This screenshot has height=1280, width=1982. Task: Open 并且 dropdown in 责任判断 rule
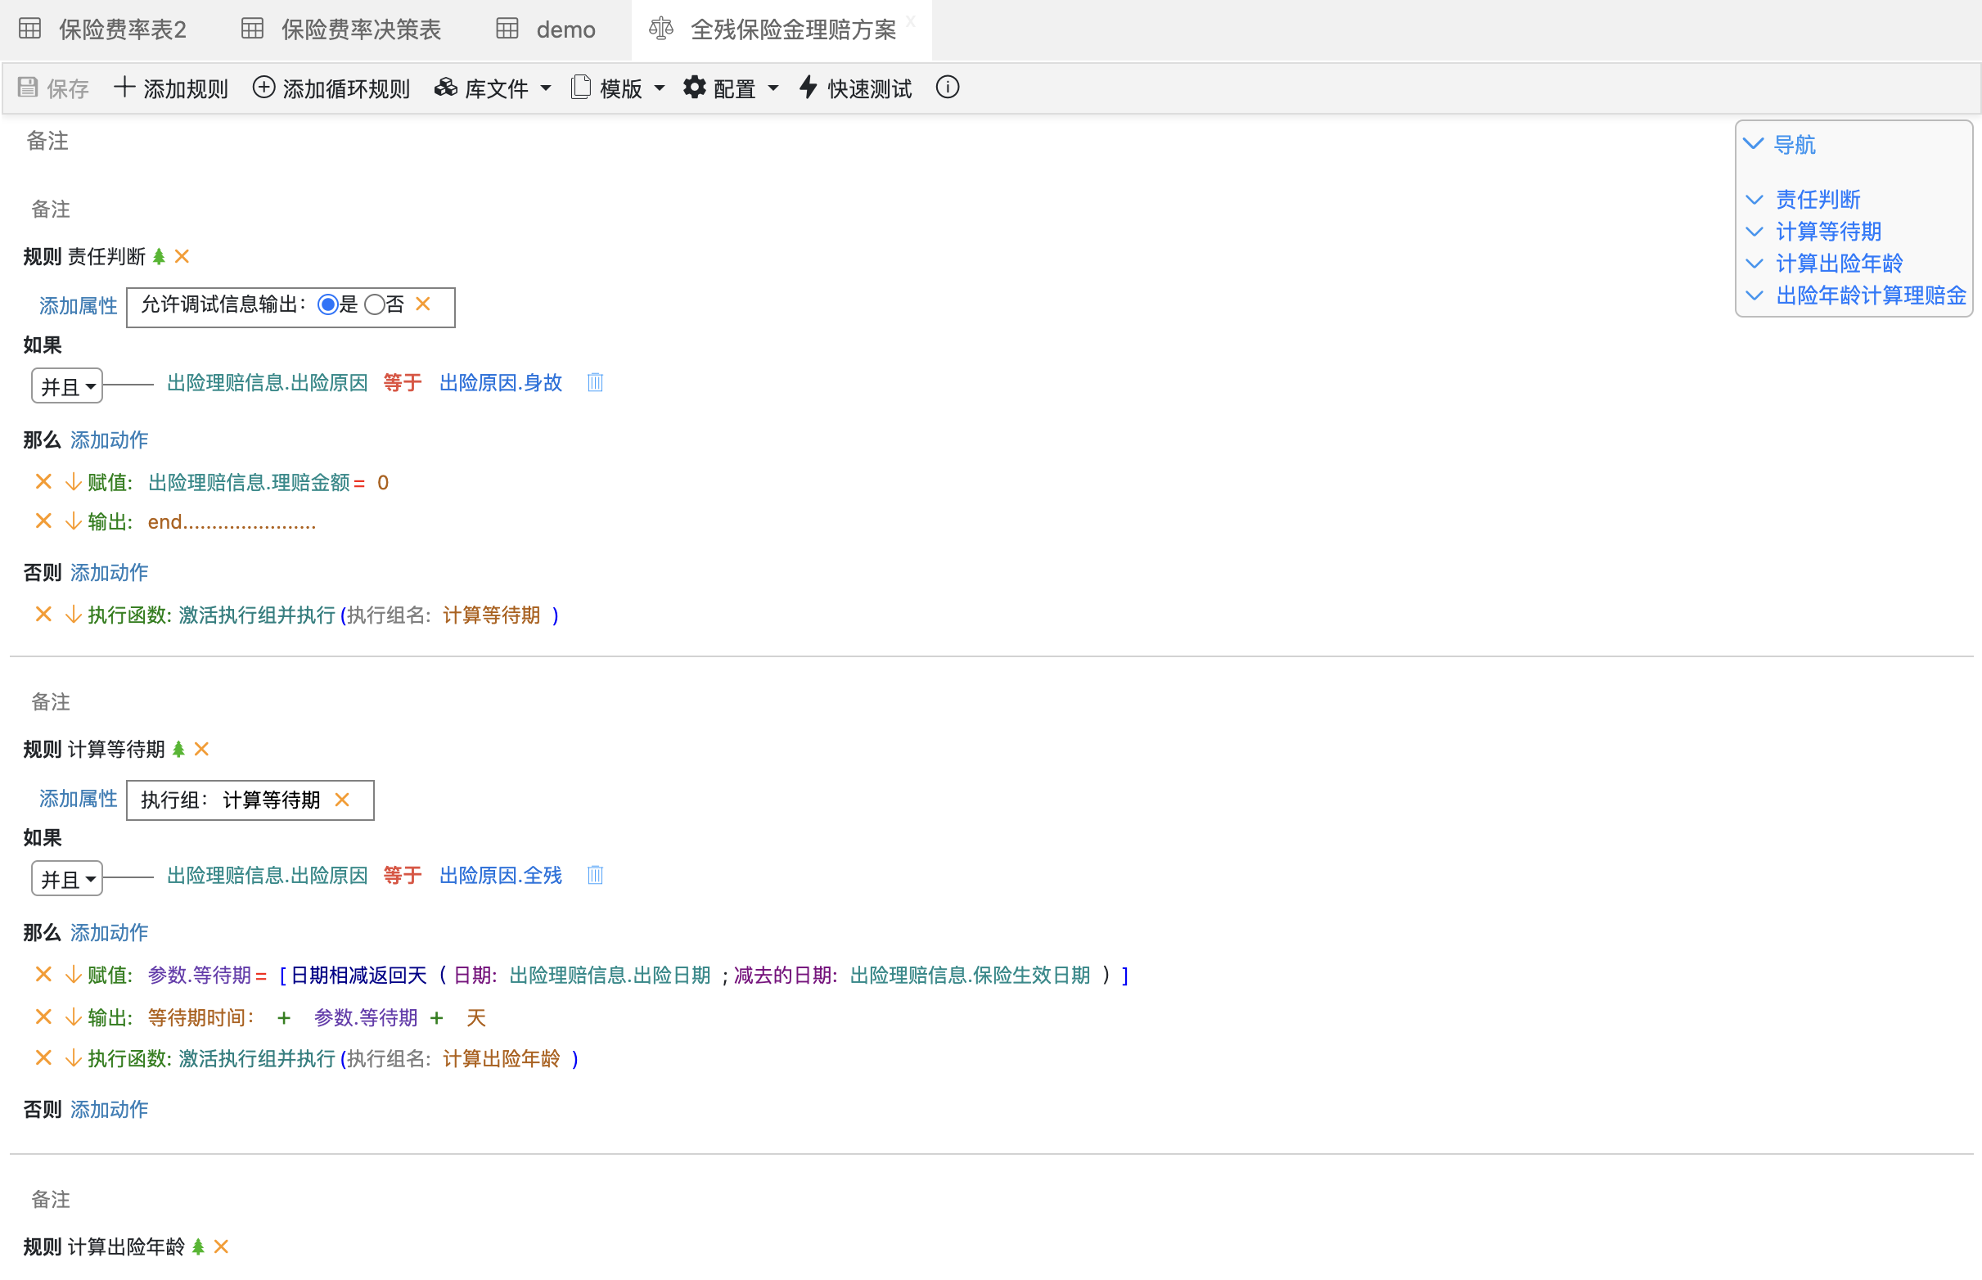66,386
